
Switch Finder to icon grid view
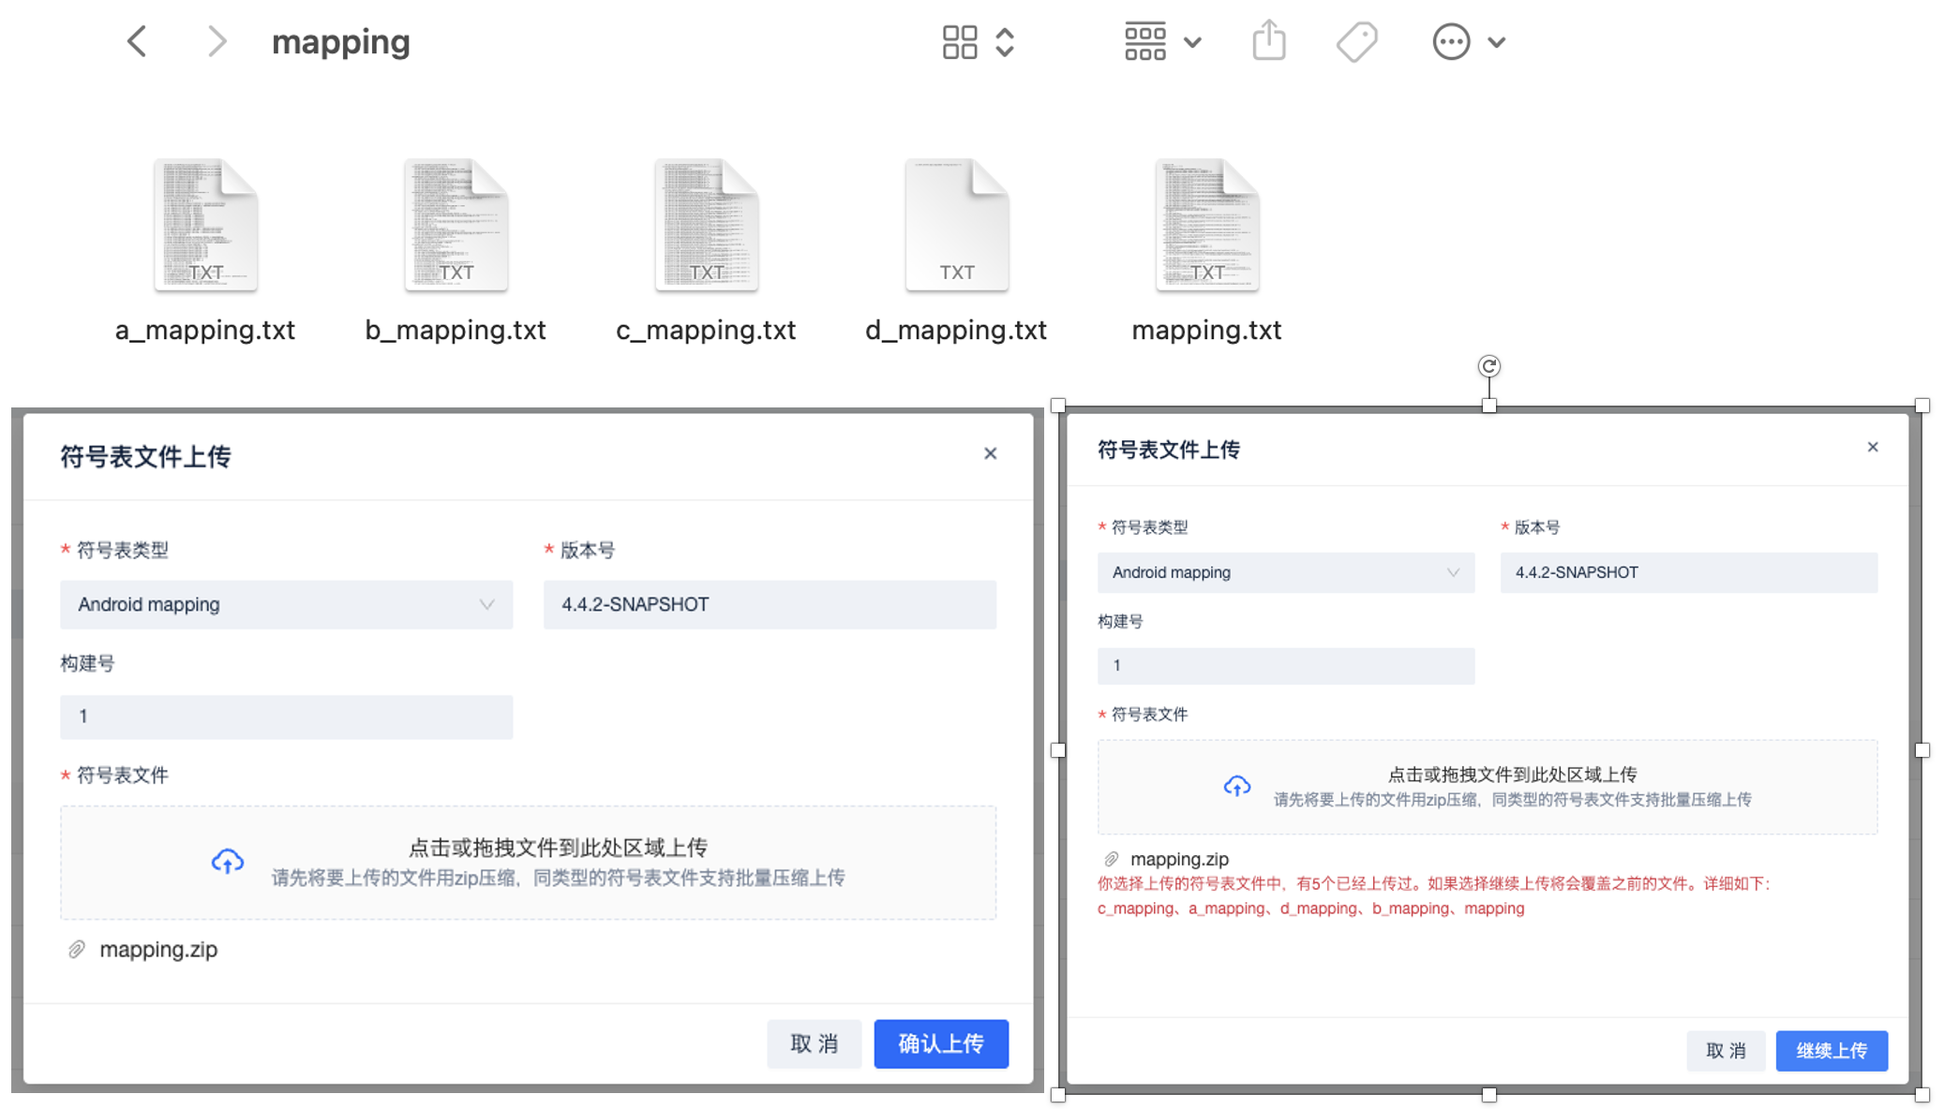[960, 42]
